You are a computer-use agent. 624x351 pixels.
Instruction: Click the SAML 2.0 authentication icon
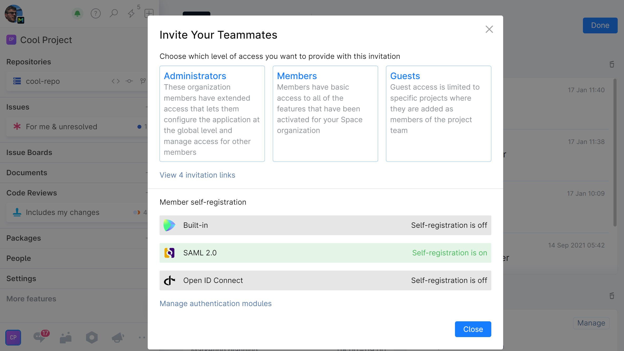pos(170,253)
